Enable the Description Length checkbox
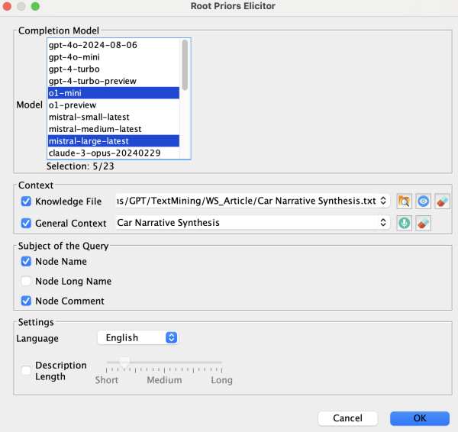The height and width of the screenshot is (432, 458). 26,371
